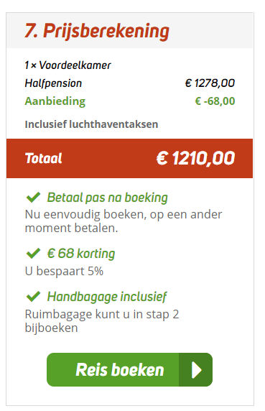Click the Handbagage inclusief heading
The height and width of the screenshot is (411, 265).
[107, 297]
